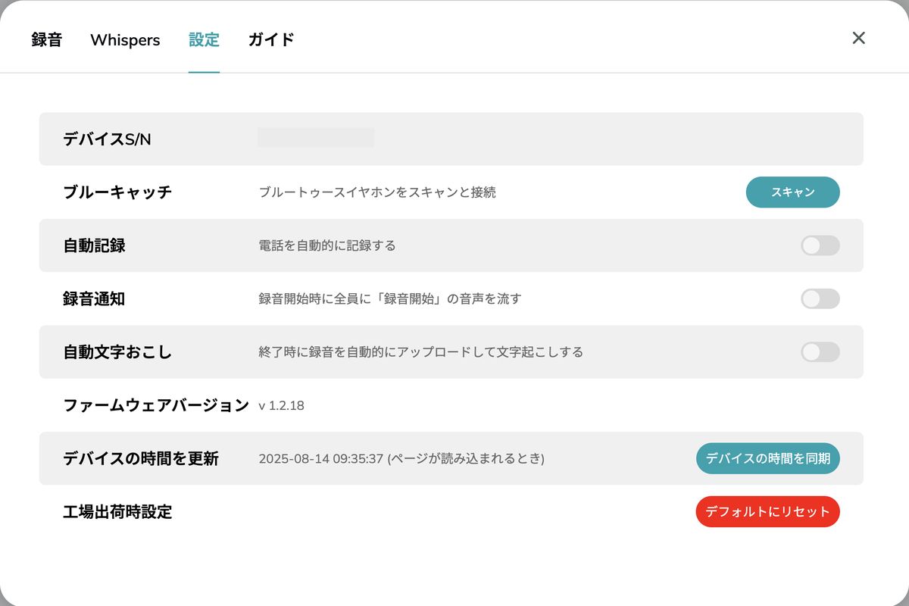Turn on 自動文字おこし switch
This screenshot has width=909, height=606.
coord(820,351)
